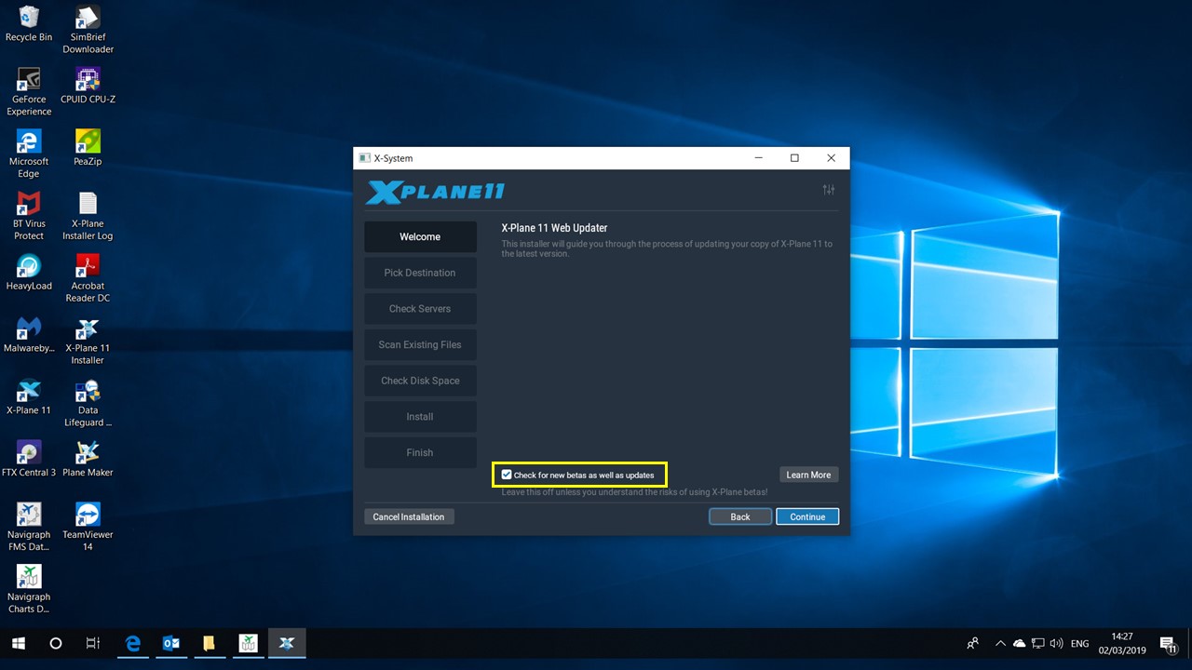1192x670 pixels.
Task: Open Navigraph FMS Data desktop shortcut
Action: (x=29, y=528)
